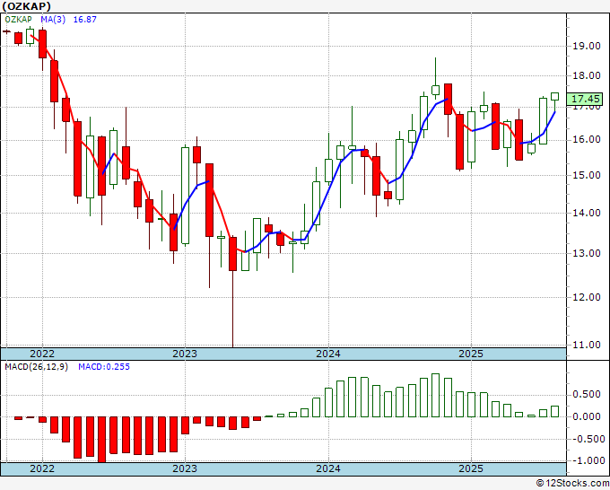Click the 18.00 price axis label
Viewport: 610px width, 490px height.
[x=587, y=75]
